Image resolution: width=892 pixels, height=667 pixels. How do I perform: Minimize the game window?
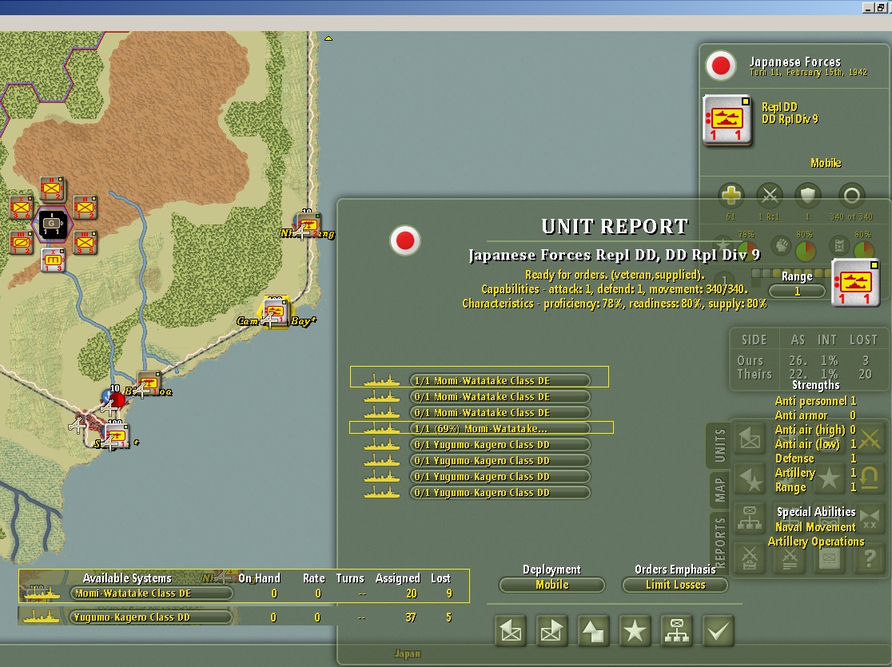coord(867,7)
